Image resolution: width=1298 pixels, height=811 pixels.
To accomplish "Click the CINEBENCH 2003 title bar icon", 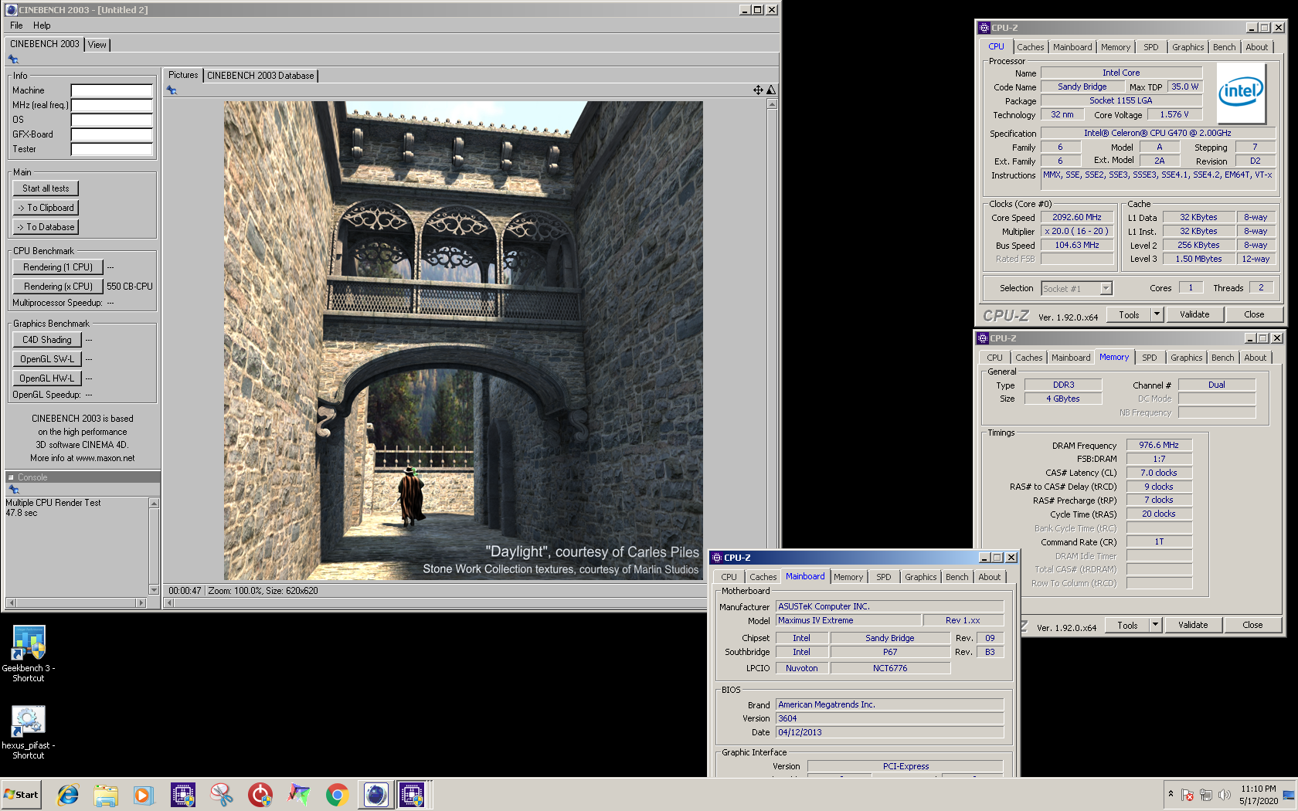I will [x=12, y=10].
